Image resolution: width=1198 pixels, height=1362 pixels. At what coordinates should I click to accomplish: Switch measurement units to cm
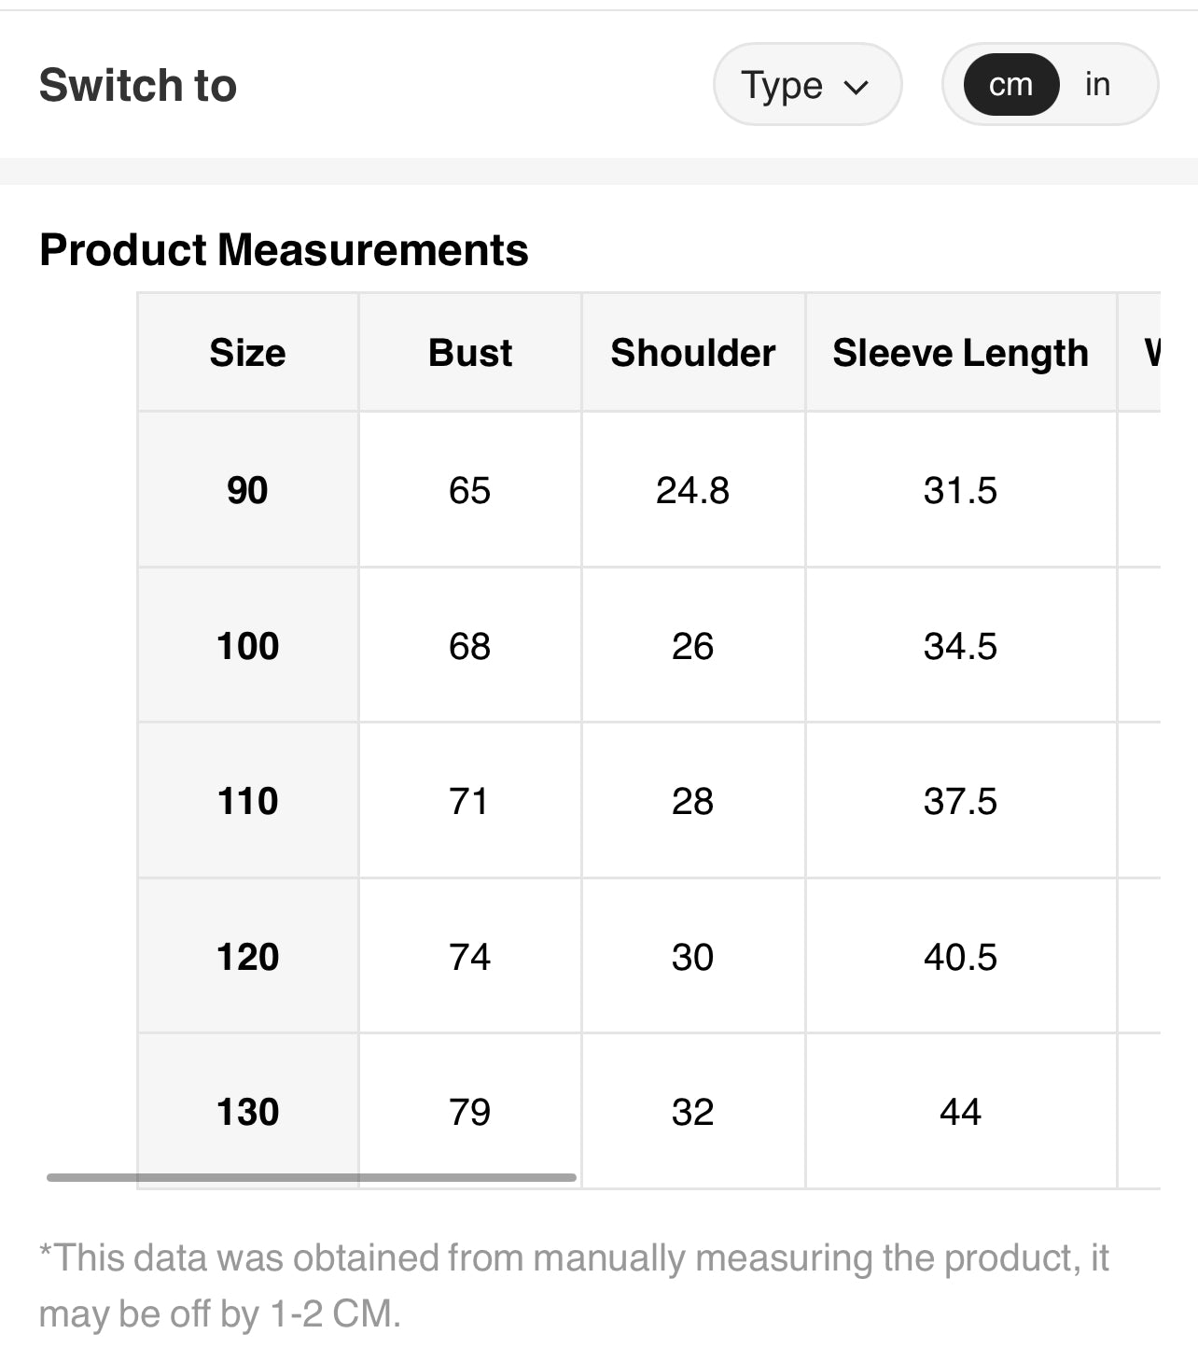[1010, 85]
